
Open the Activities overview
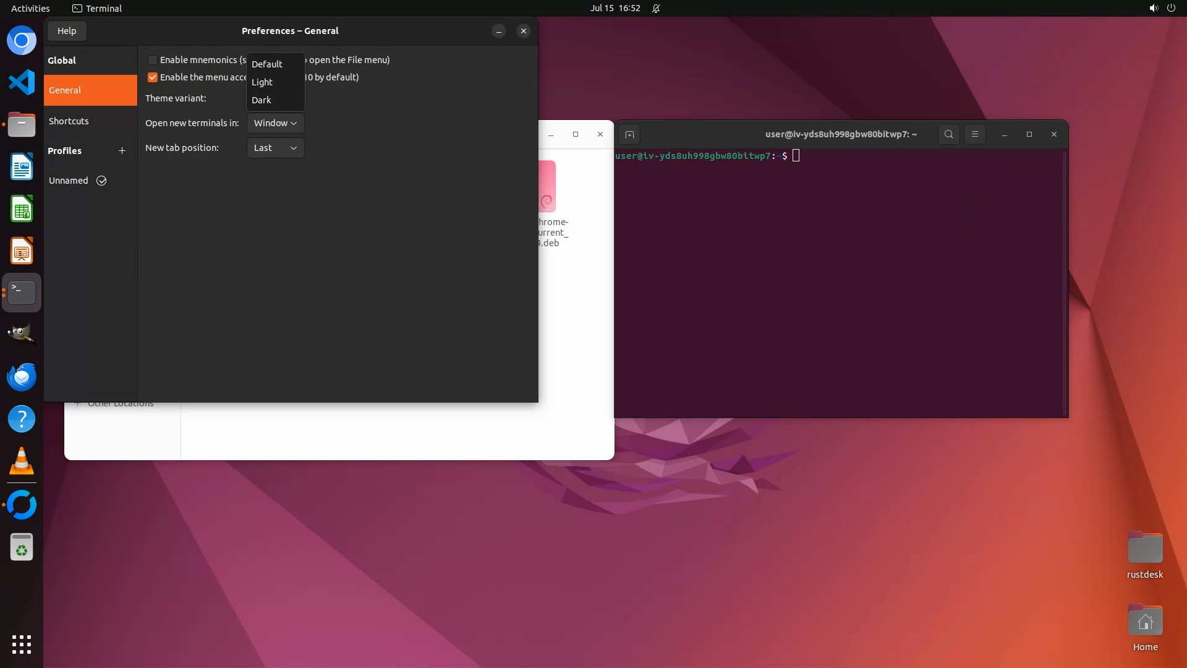point(30,8)
